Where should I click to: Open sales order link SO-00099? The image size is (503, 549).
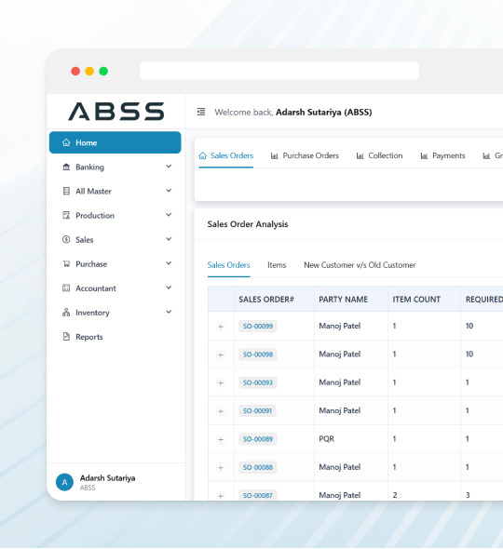tap(258, 326)
